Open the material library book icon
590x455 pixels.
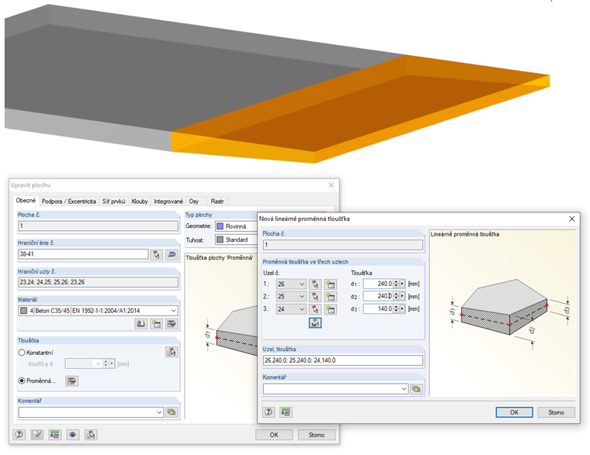[x=141, y=323]
